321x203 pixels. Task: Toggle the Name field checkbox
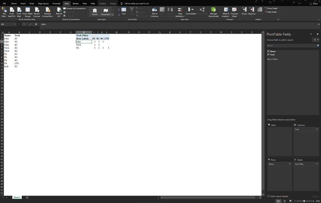pos(268,51)
